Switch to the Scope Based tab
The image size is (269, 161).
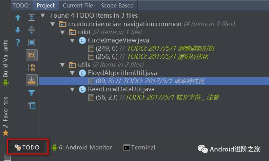click(x=117, y=5)
